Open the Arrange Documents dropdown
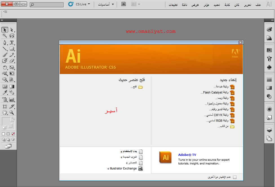275x187 pixels. point(136,4)
